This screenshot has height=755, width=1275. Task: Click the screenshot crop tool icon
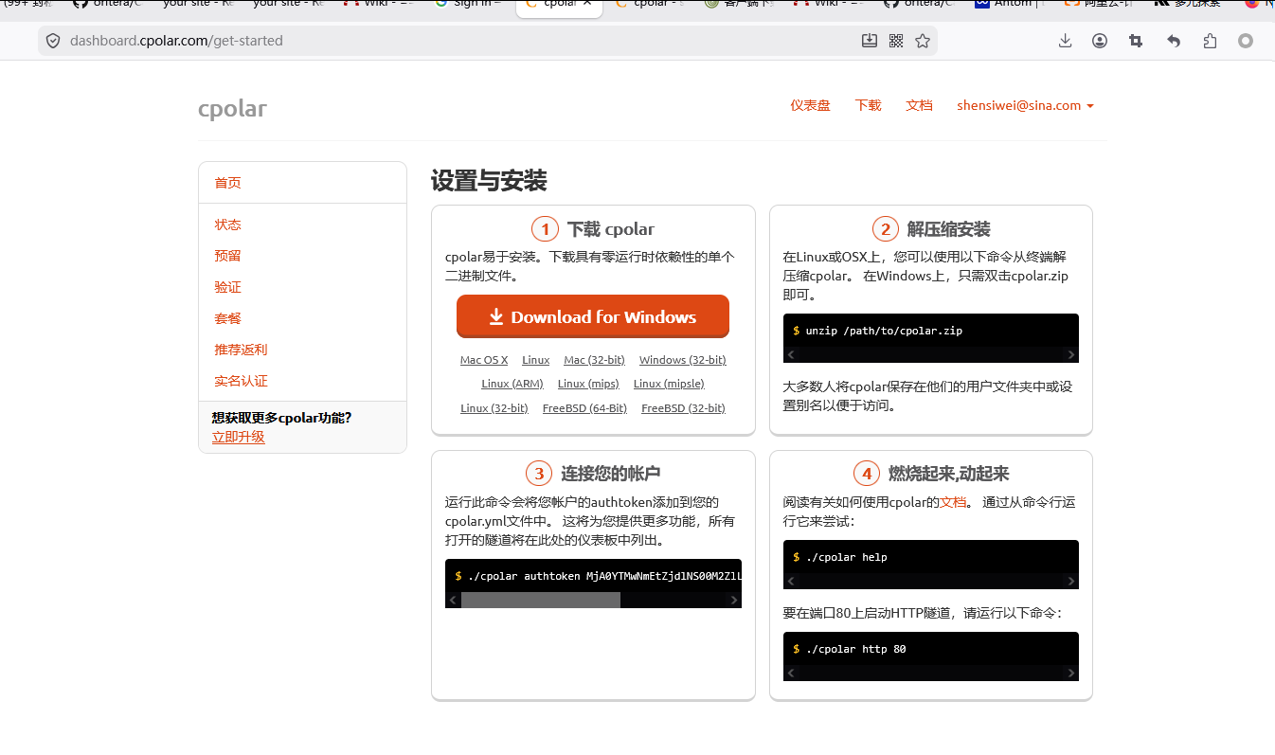[x=1136, y=41]
